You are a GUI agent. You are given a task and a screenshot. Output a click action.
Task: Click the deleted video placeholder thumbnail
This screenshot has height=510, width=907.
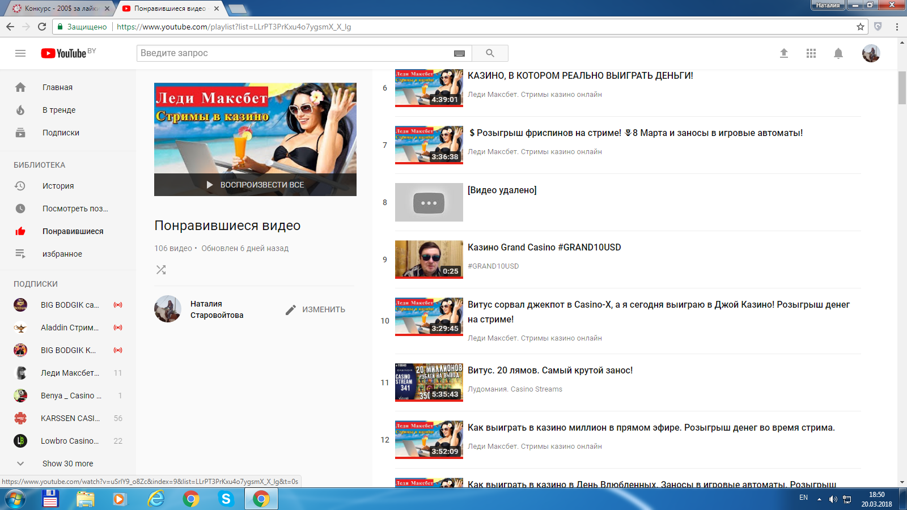[429, 202]
